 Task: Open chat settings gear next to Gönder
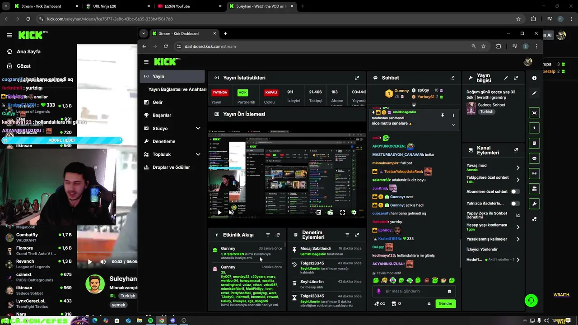pos(429,304)
